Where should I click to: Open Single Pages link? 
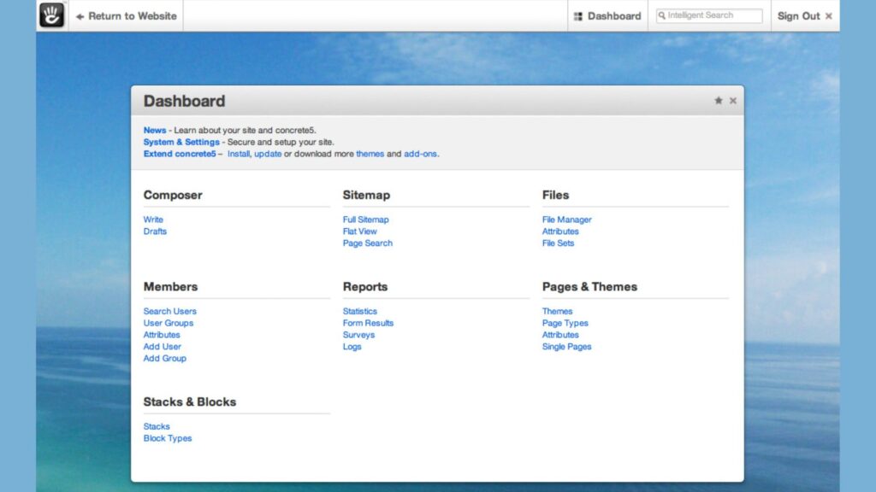(566, 346)
